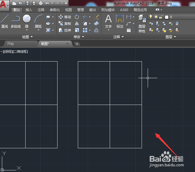Open the Trim tool dropdown arrow
This screenshot has width=195, height=172.
(90, 17)
